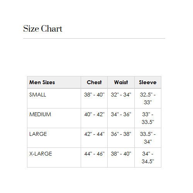Click the X-Large sleeve 34" - 34.5" cell

click(x=148, y=157)
